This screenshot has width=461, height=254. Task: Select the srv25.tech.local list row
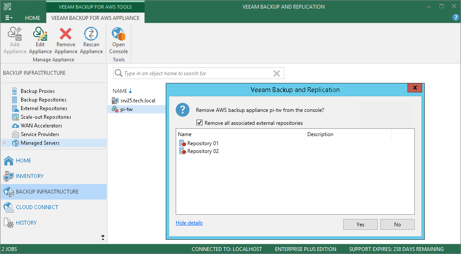(x=138, y=101)
